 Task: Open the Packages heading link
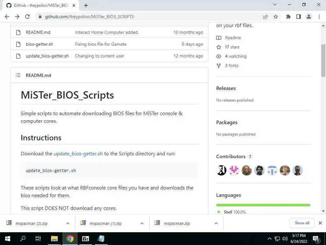click(x=227, y=122)
